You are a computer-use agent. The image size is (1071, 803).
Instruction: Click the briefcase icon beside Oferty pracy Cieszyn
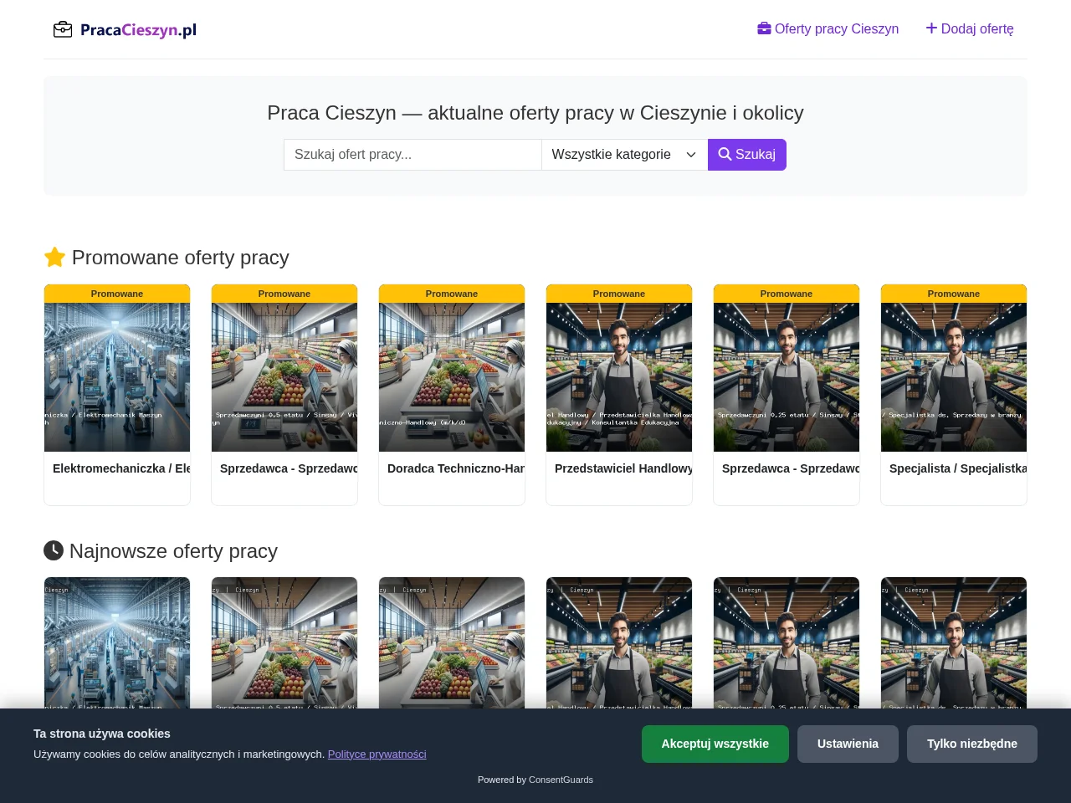point(764,28)
